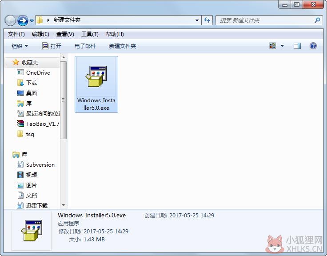The height and width of the screenshot is (256, 327).
Task: Open the view options dropdown arrow
Action: (x=283, y=46)
